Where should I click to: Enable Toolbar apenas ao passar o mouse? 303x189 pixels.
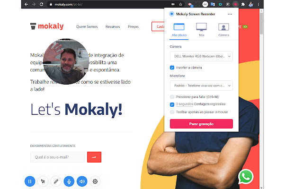point(172,112)
